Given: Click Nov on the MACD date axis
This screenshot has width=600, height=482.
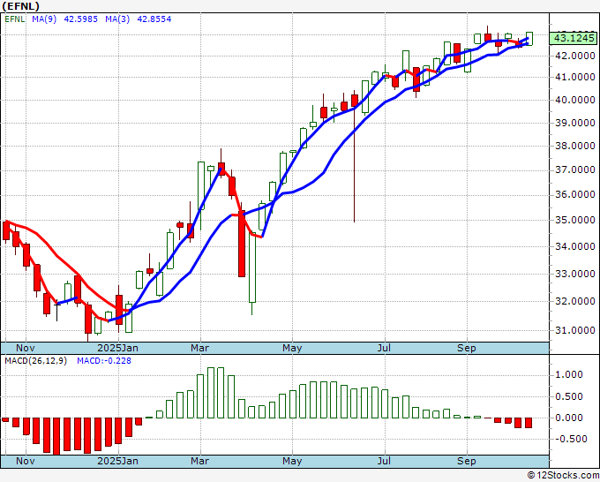Looking at the screenshot, I should (x=26, y=461).
